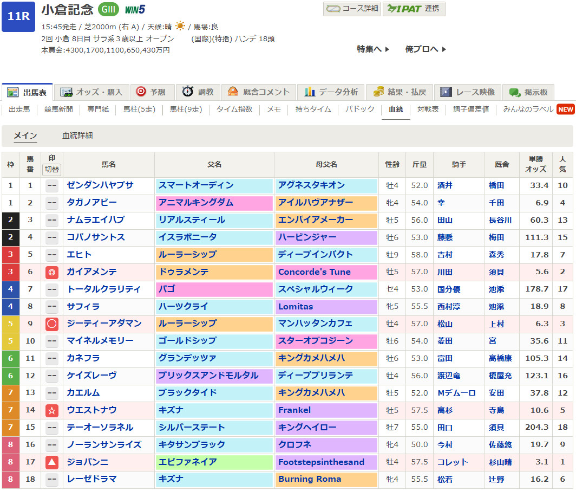Viewport: 576px width, 491px height.
Task: Open horse page for ウエストナウ
Action: (91, 410)
